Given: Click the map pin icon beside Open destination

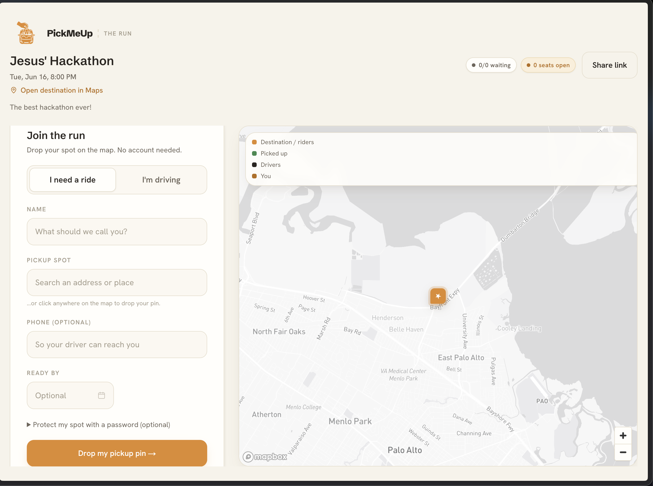Looking at the screenshot, I should pos(14,90).
